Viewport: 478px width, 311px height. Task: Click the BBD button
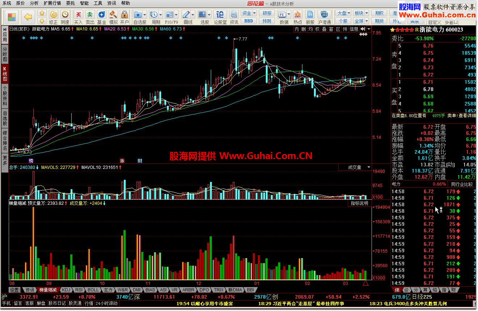click(x=249, y=21)
